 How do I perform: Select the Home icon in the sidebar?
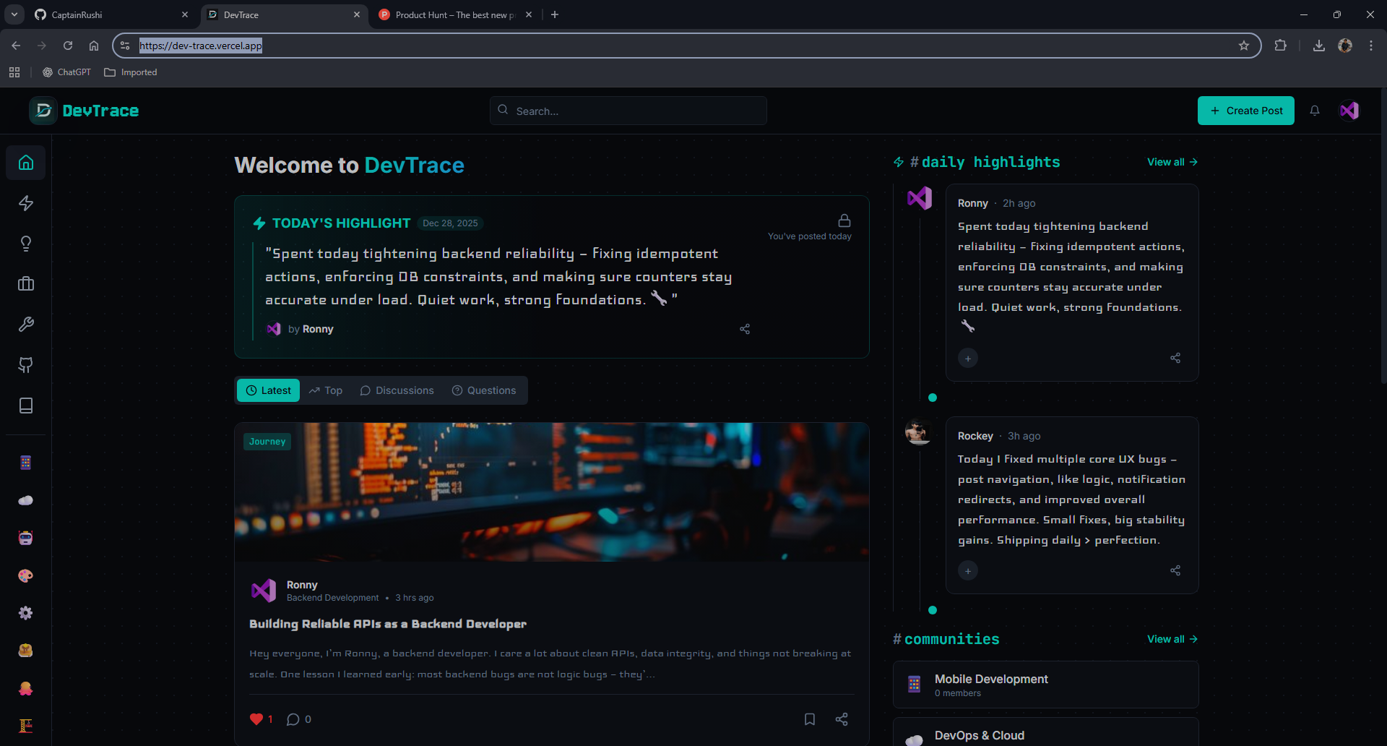click(x=25, y=162)
